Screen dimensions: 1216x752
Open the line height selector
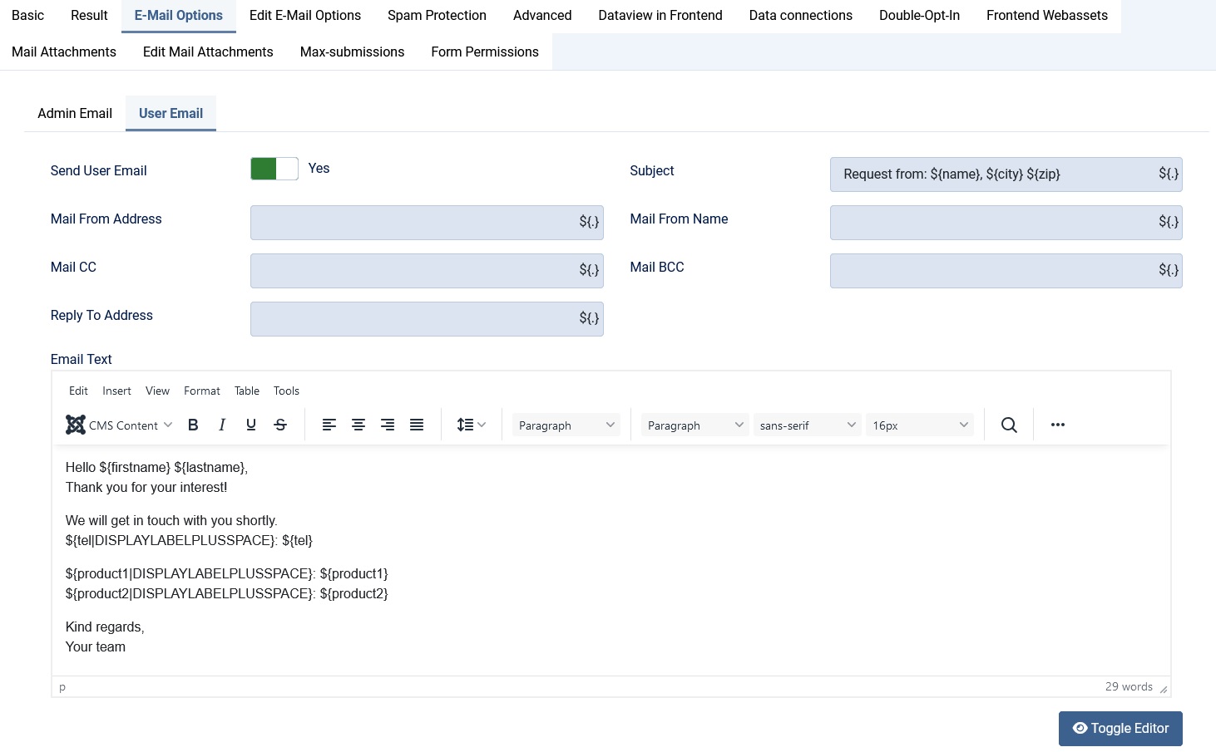tap(471, 425)
